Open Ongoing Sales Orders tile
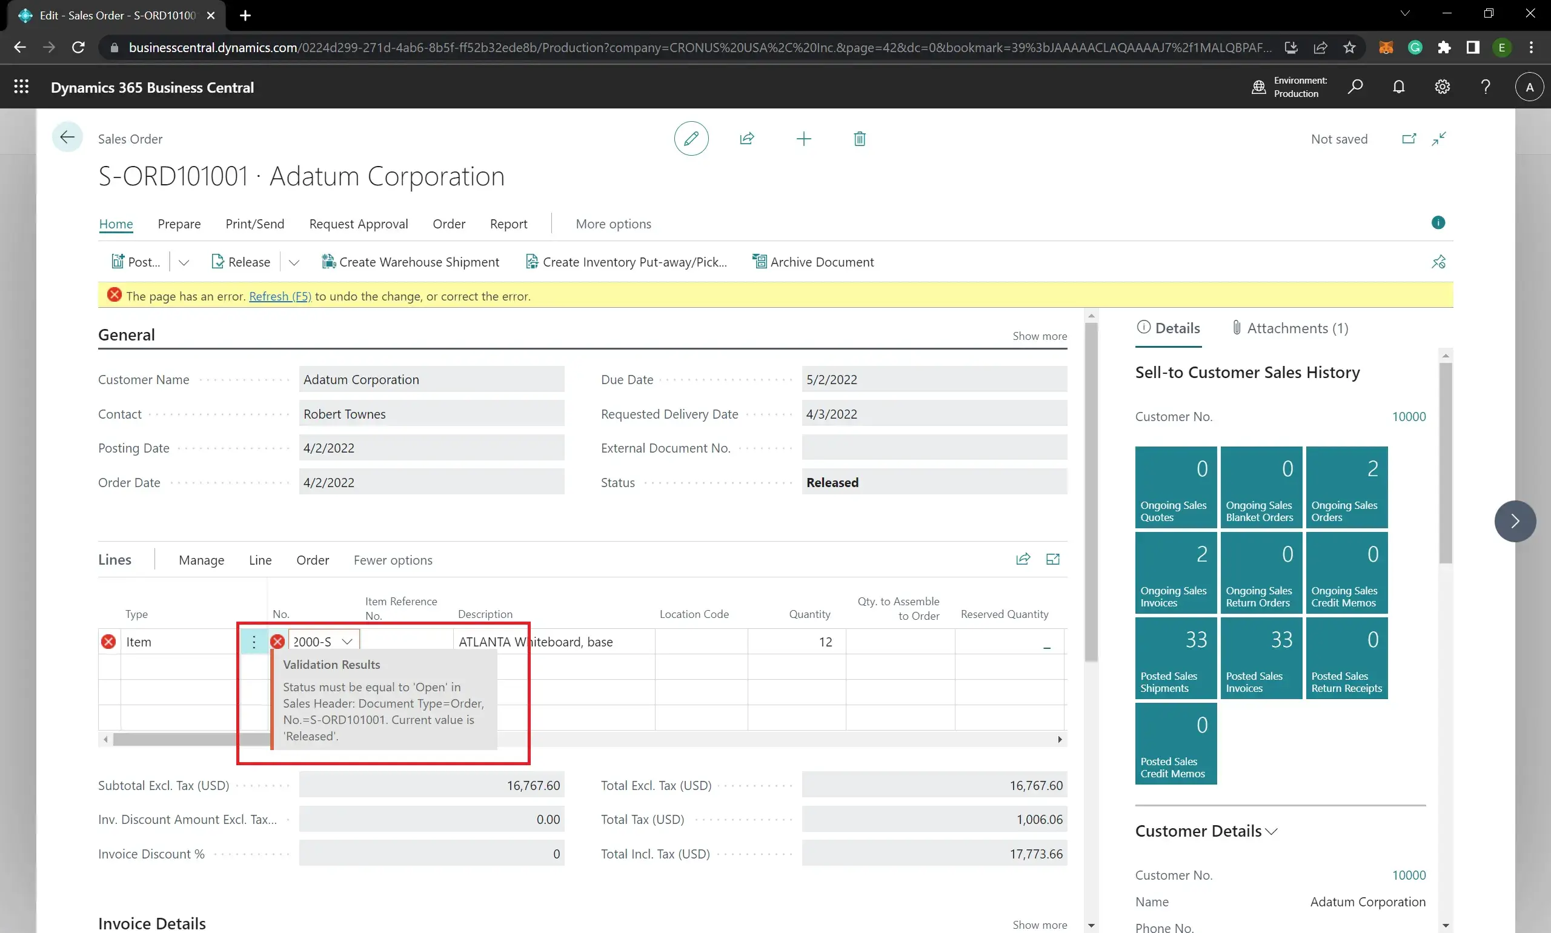Screen dimensions: 1551x933 (1346, 487)
